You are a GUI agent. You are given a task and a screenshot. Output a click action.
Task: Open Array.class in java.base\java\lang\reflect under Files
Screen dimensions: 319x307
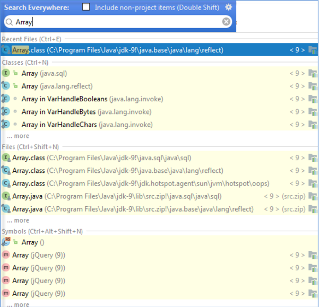click(x=159, y=171)
